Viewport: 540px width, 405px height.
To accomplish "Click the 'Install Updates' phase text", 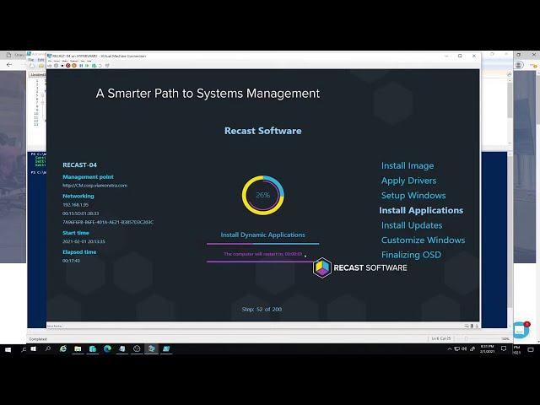I will tap(412, 225).
